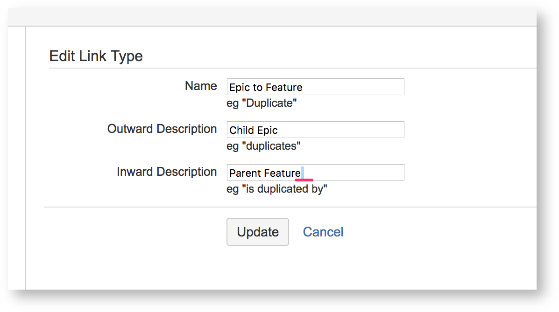
Task: Click the red underline beneath "Parent Feature"
Action: (304, 179)
